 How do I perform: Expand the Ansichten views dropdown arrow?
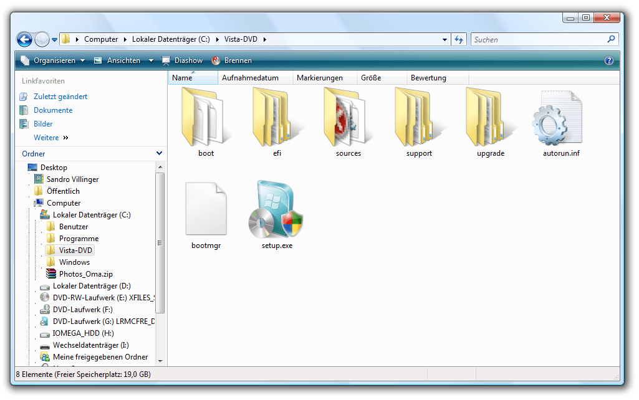point(151,60)
